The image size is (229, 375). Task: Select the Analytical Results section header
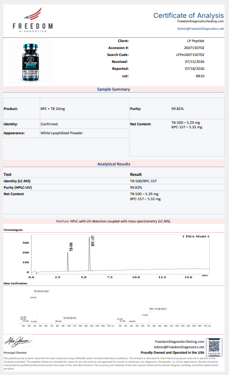(114, 164)
